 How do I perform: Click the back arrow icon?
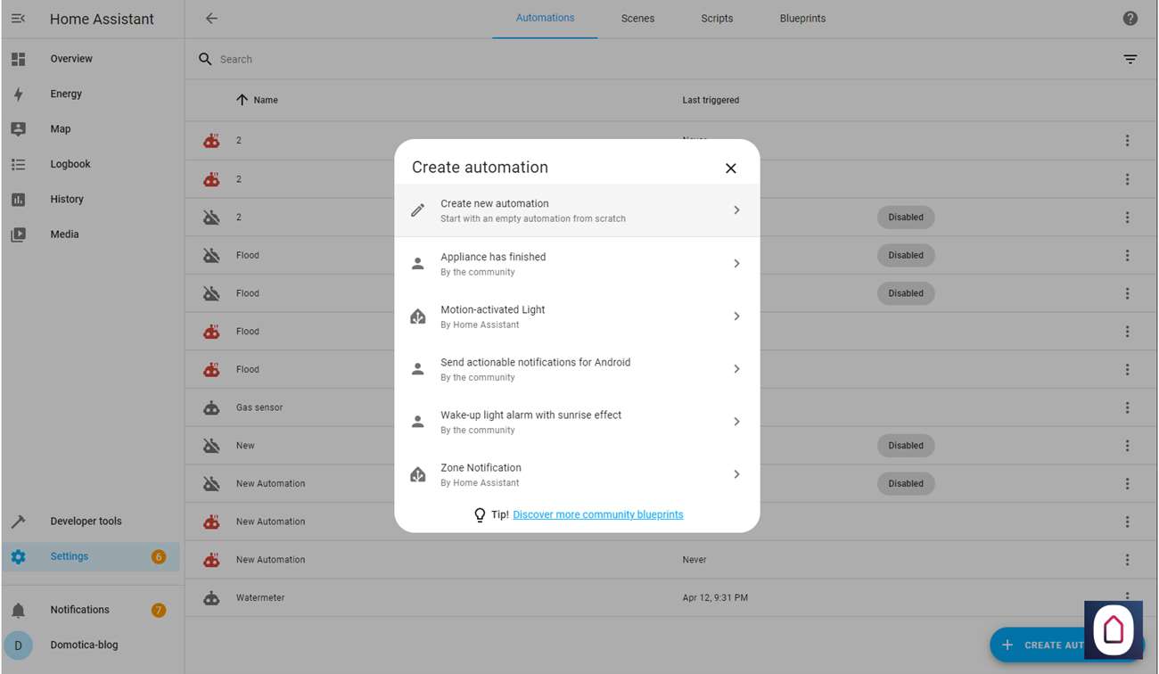(211, 19)
